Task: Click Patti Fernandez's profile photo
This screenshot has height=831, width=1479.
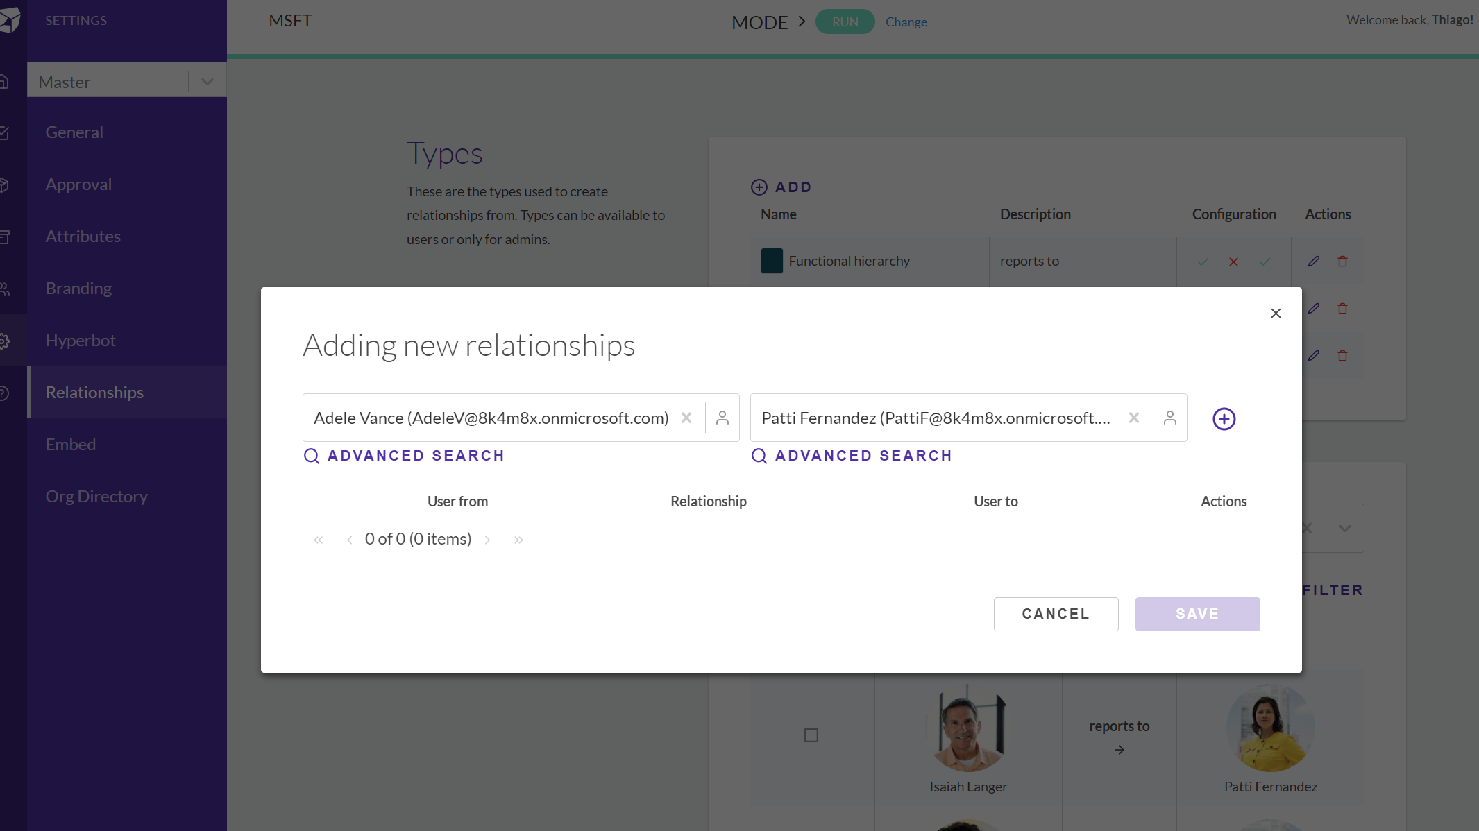Action: coord(1270,728)
